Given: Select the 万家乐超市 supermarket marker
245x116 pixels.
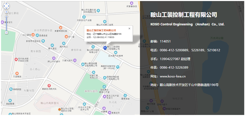Looking at the screenshot, I should coord(75,60).
